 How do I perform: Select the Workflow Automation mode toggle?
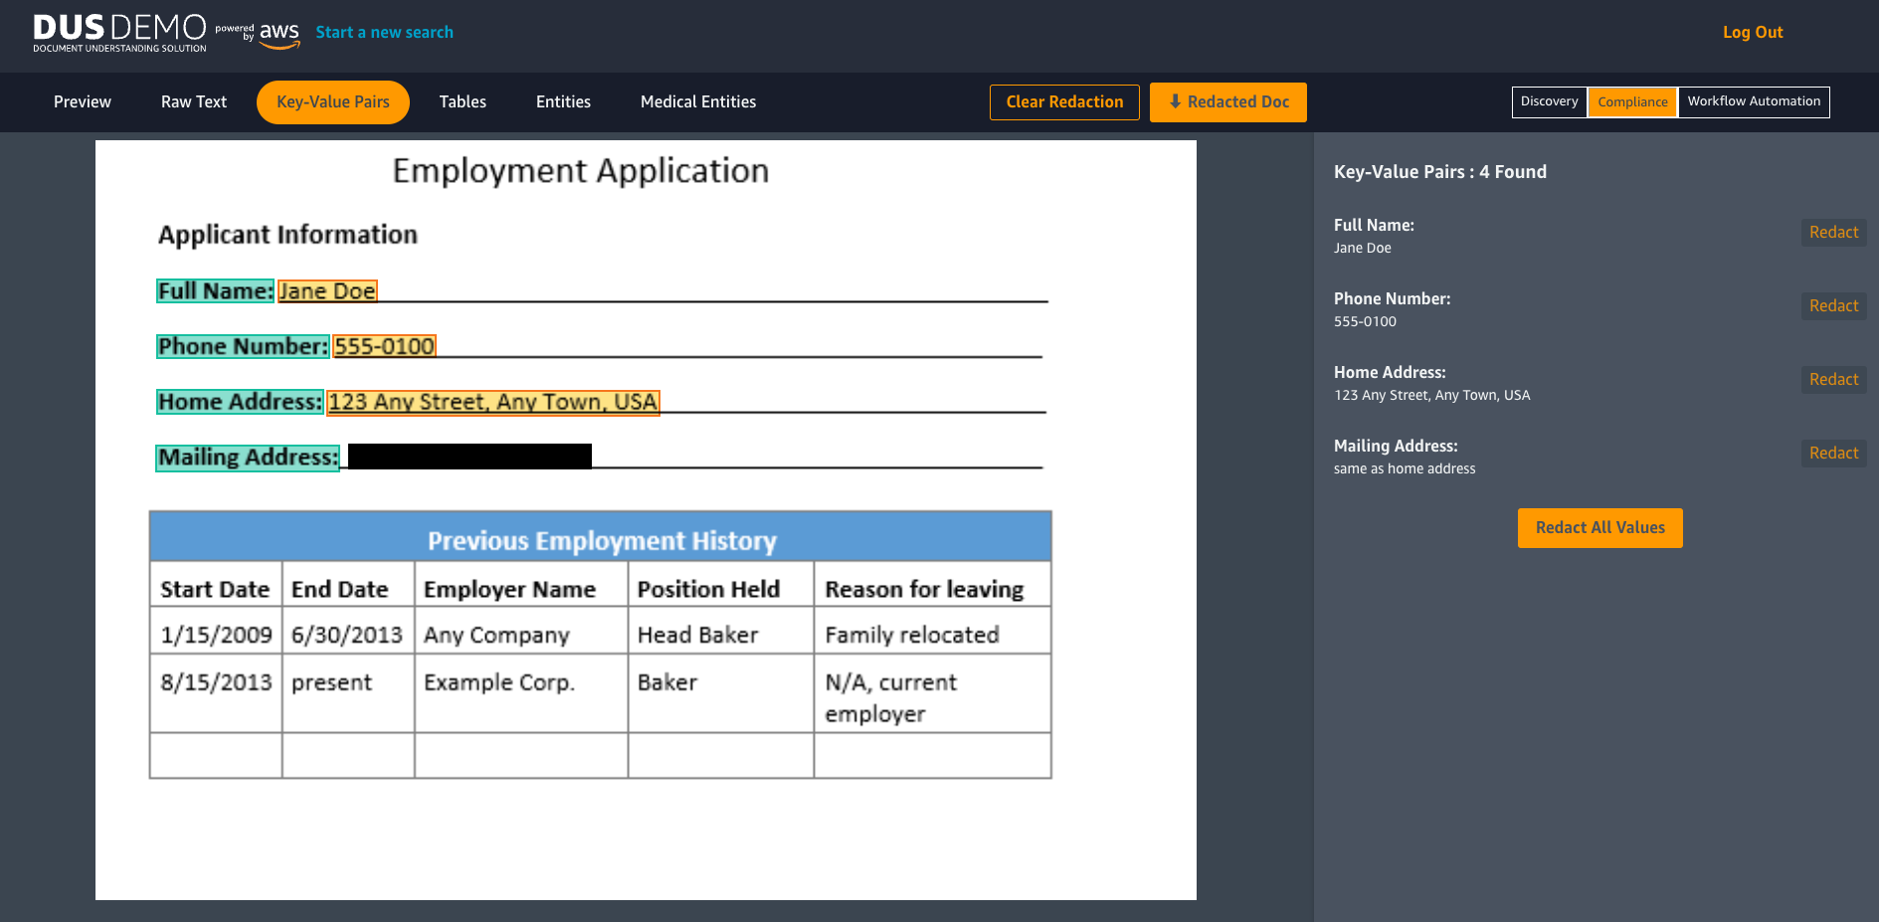pyautogui.click(x=1754, y=101)
